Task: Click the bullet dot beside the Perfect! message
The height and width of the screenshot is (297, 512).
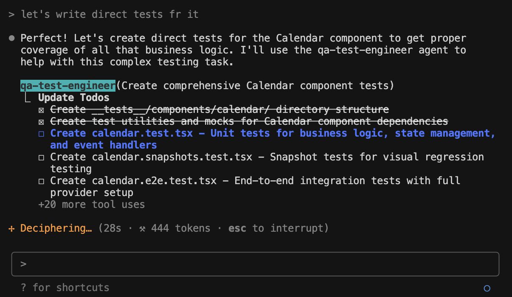Action: (11, 38)
